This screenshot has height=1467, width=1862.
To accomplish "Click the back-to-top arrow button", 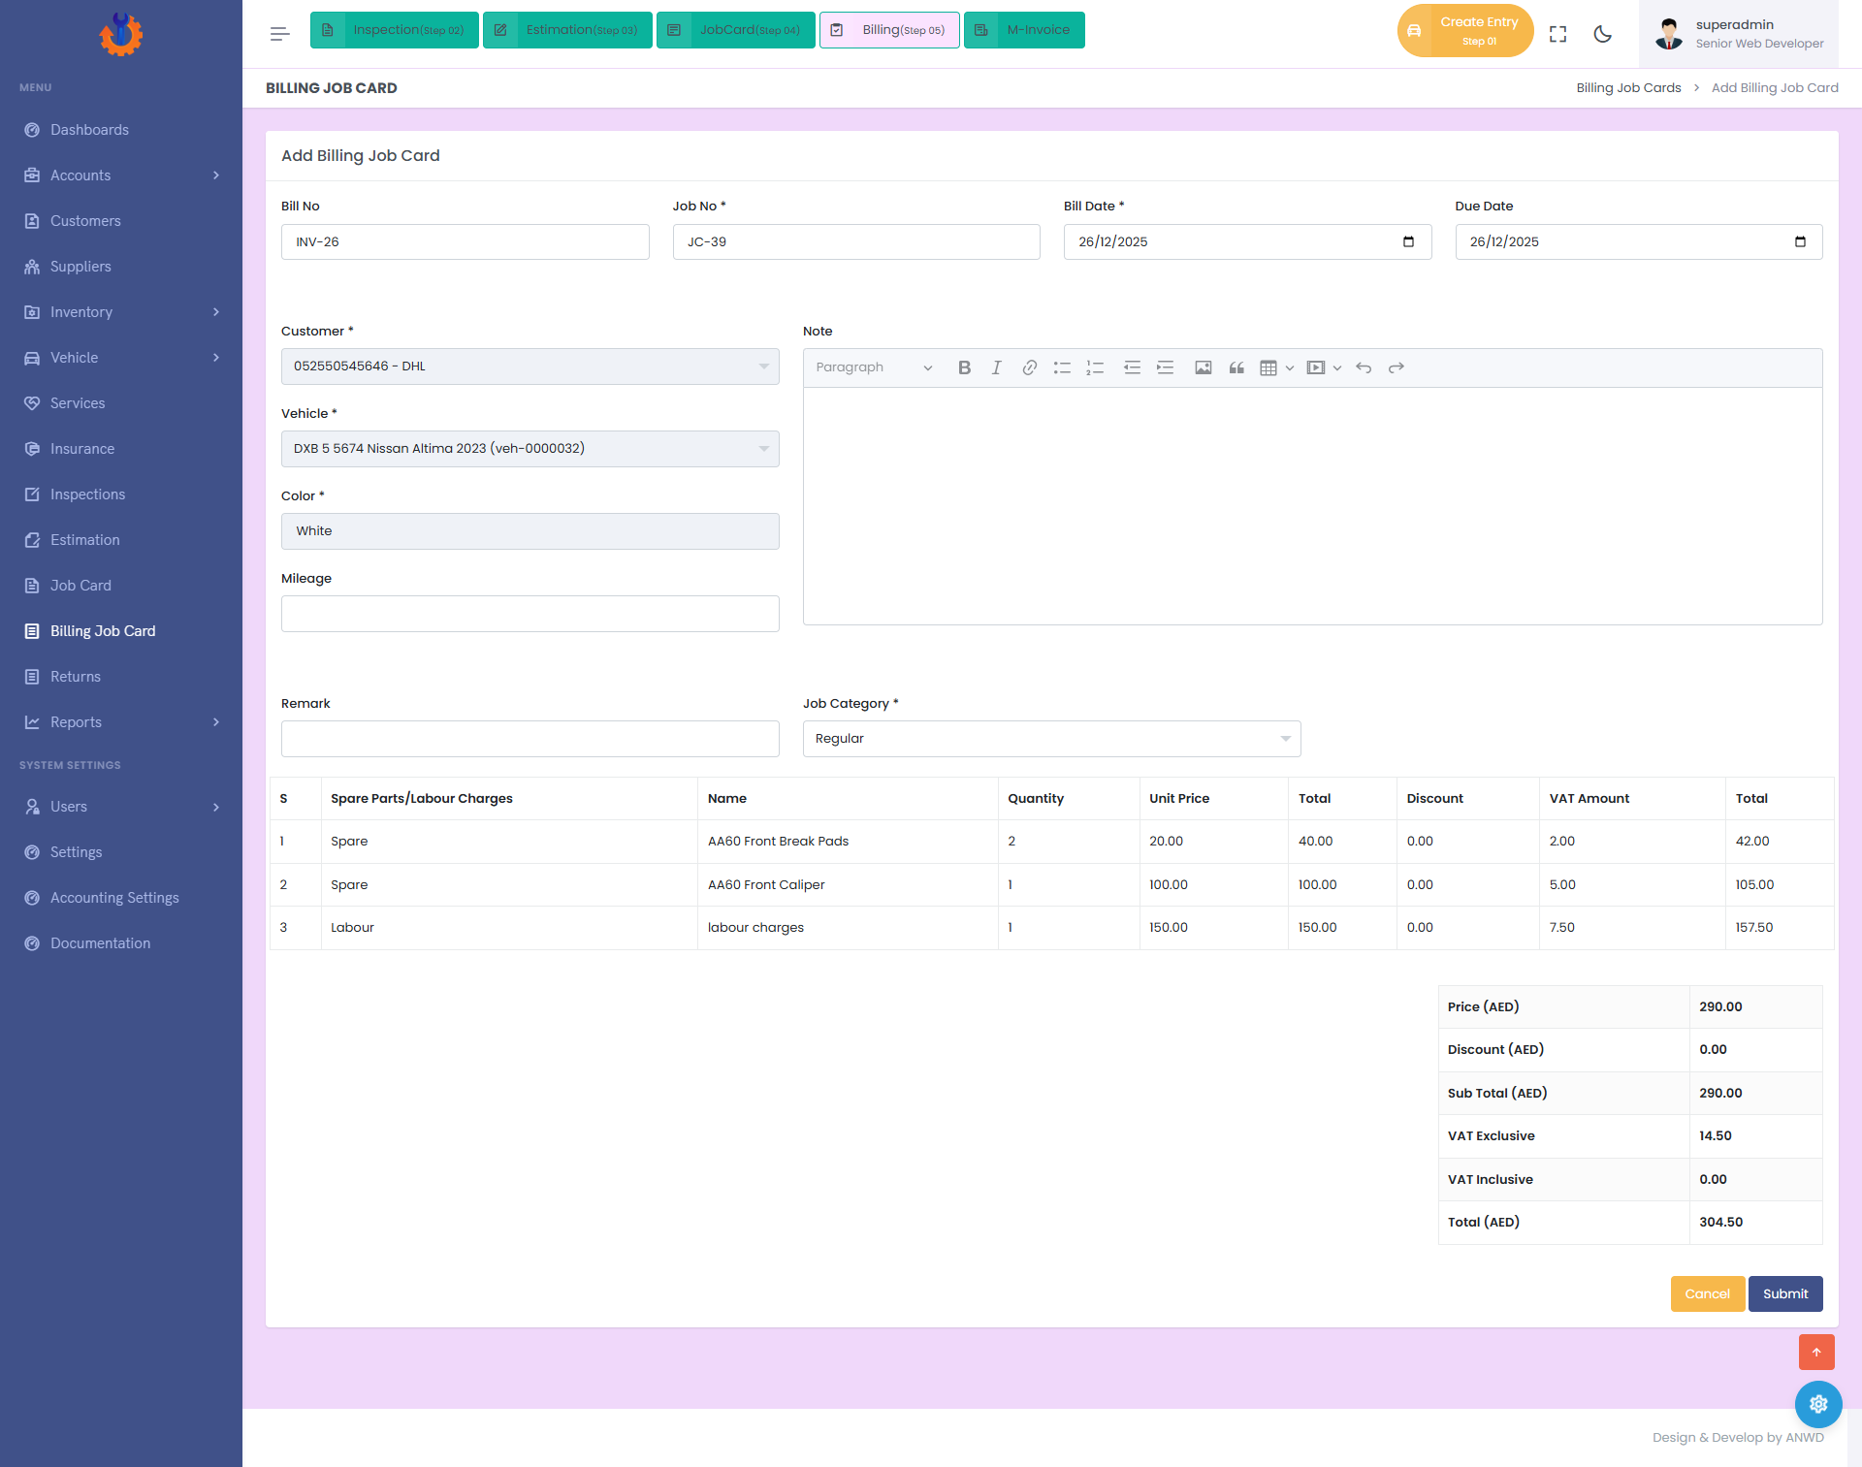I will pyautogui.click(x=1815, y=1352).
